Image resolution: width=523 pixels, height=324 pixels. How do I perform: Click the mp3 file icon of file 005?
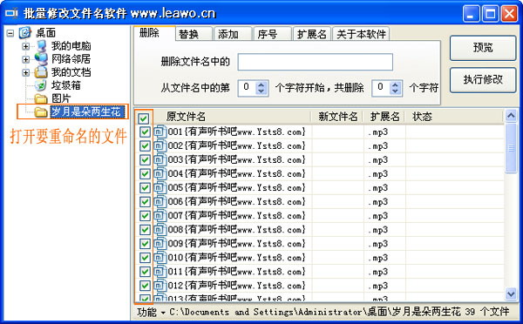pos(160,188)
